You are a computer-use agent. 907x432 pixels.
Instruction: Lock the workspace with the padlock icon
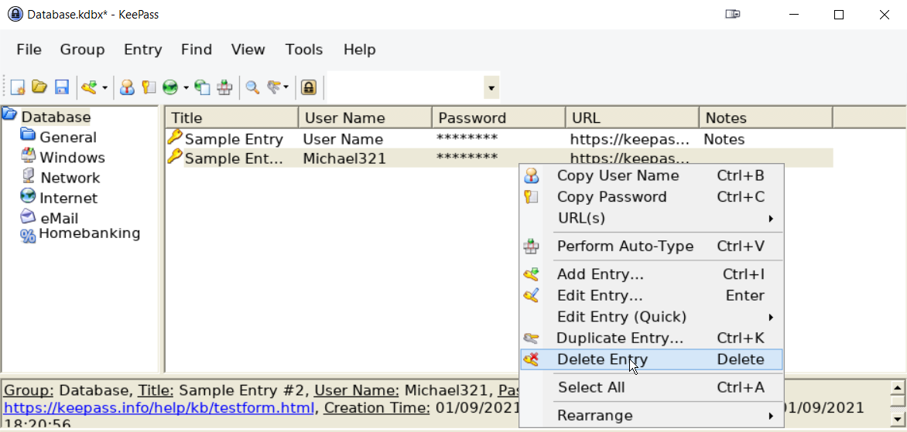[310, 87]
